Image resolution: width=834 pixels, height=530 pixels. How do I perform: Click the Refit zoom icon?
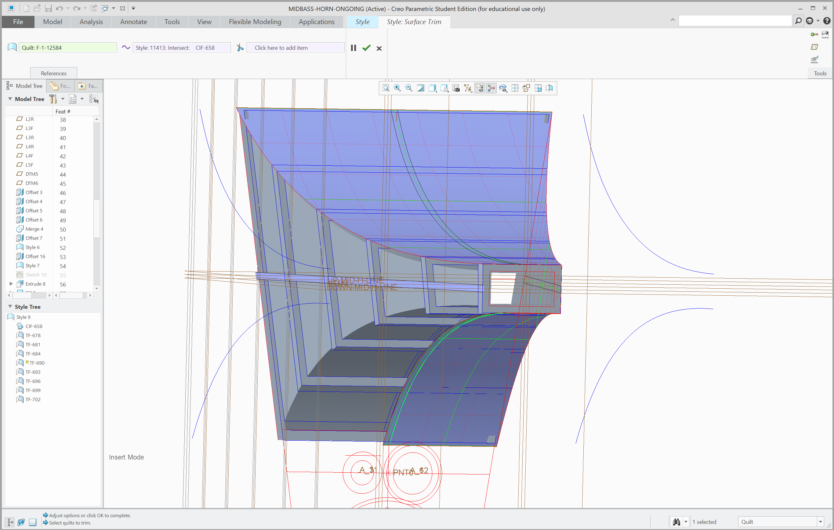386,88
